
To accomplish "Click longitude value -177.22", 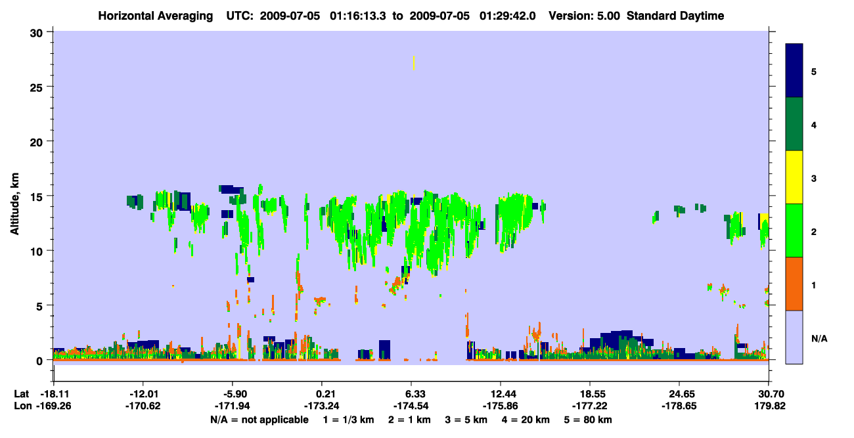I will tap(590, 406).
